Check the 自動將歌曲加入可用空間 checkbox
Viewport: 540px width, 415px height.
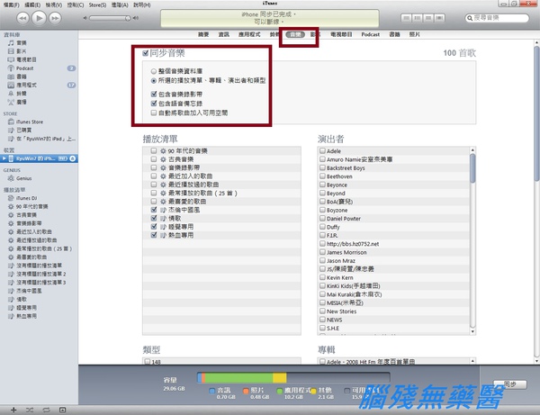154,113
